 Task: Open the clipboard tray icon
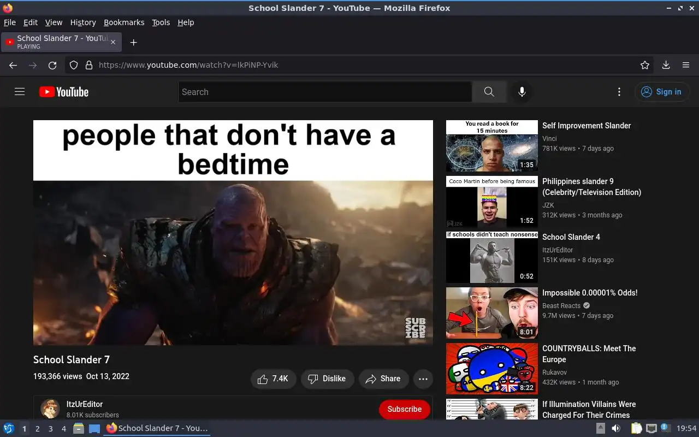pos(636,428)
